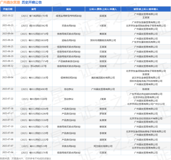Click the 历史开庭公告 heading text
The image size is (171, 160).
[32, 2]
